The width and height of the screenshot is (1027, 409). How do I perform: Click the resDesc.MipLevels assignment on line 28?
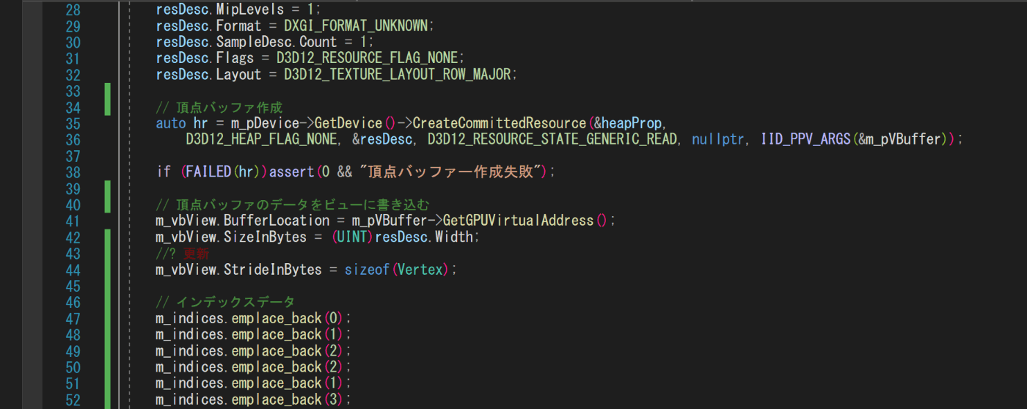pos(238,10)
